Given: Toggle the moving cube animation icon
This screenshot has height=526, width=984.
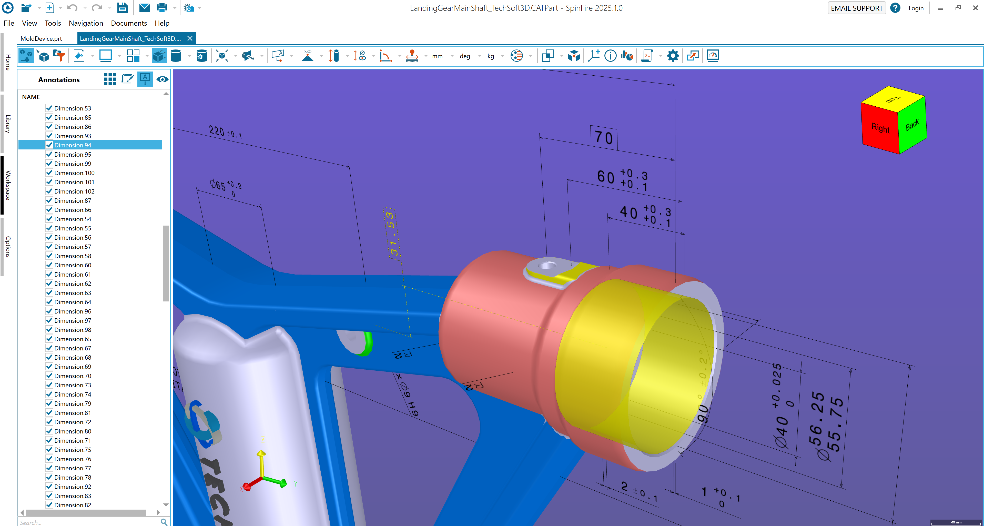Looking at the screenshot, I should pos(159,56).
